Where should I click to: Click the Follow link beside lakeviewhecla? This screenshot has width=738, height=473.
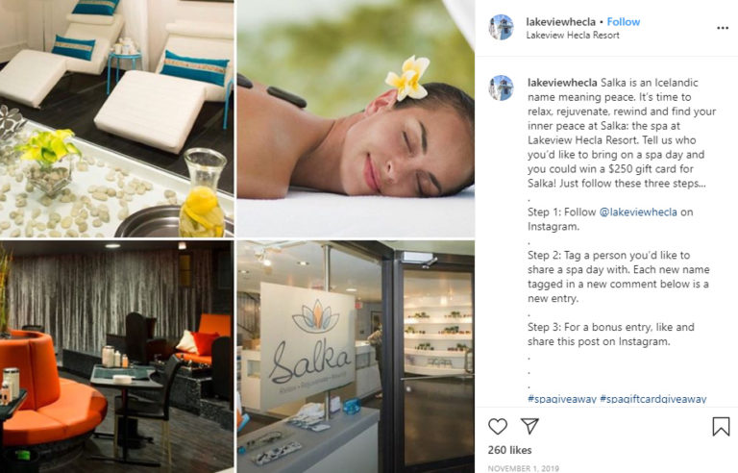623,22
